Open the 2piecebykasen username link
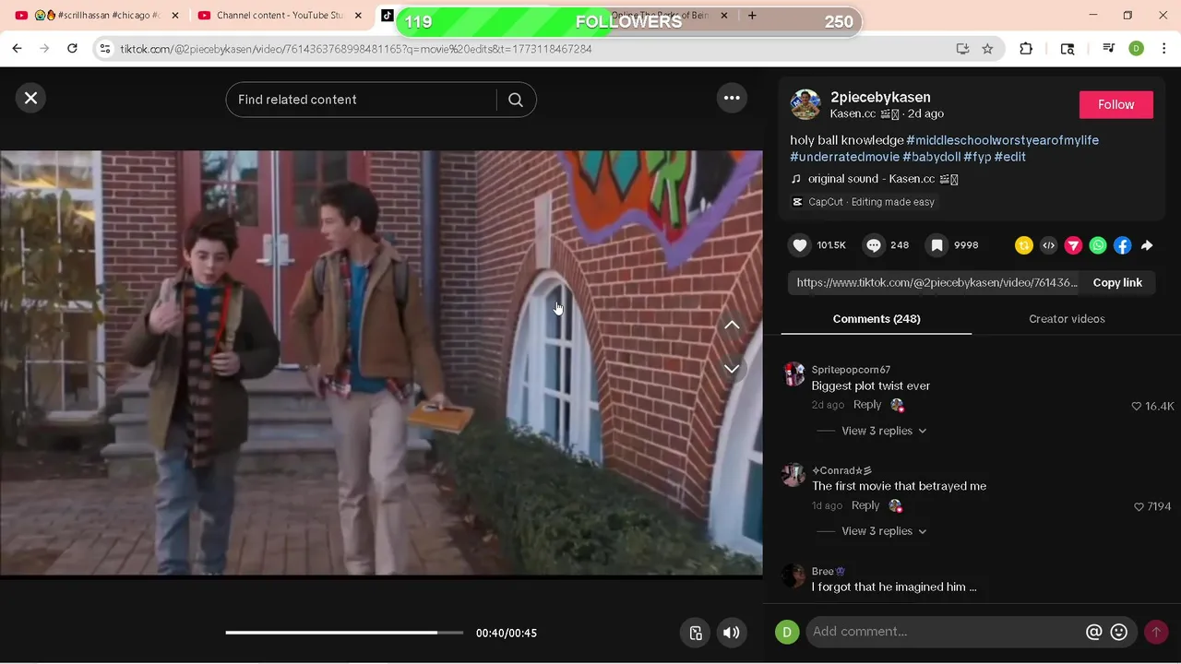This screenshot has height=664, width=1181. point(880,98)
